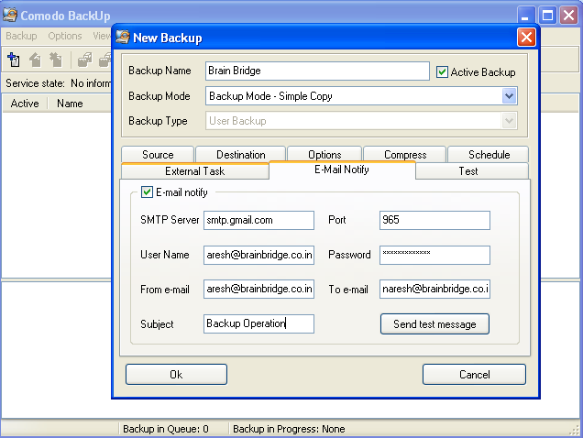The width and height of the screenshot is (583, 438).
Task: Open the View menu in main window
Action: 102,36
